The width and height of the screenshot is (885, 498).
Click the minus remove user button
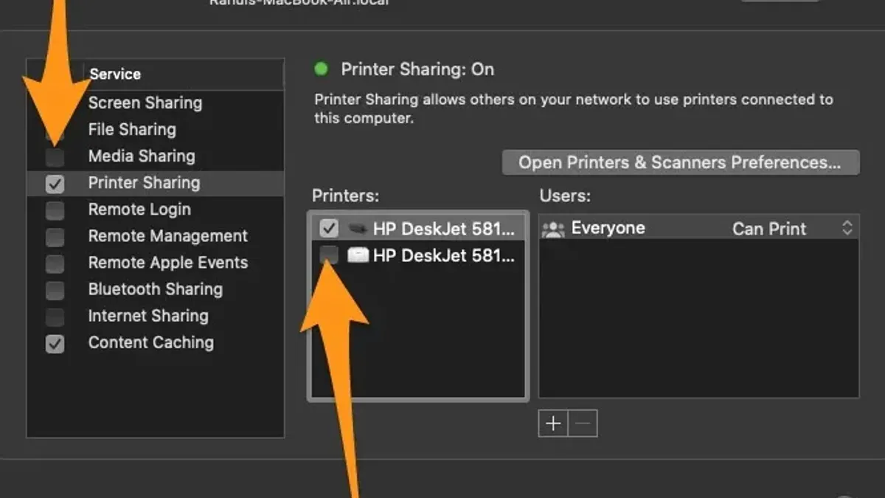tap(583, 423)
